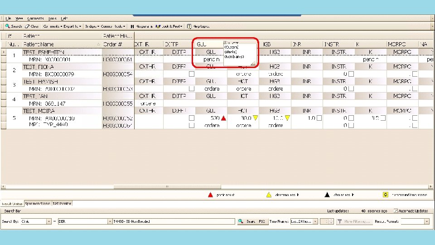Click the Help topics question-mark icon
Screen dimensions: 435x245
tap(189, 26)
